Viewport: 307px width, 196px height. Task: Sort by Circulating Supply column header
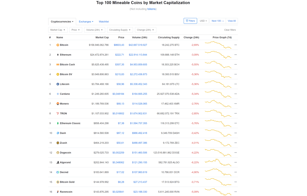[168, 38]
